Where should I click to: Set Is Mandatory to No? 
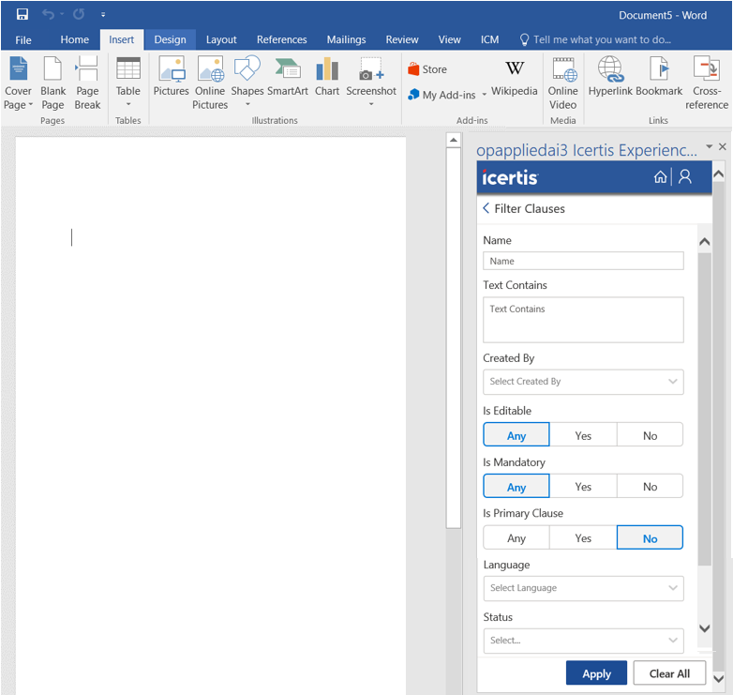650,487
